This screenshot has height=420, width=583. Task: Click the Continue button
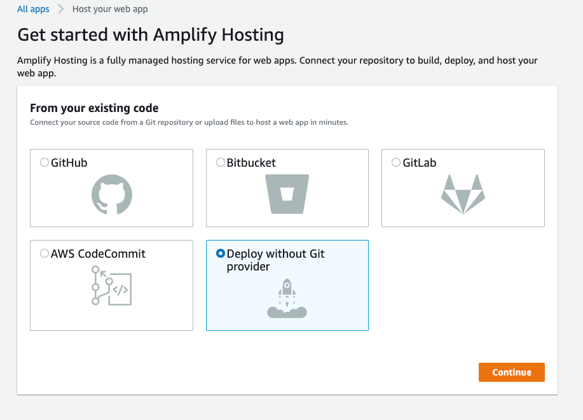[x=511, y=372]
